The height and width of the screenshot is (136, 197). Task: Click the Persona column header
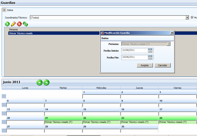click(13, 29)
